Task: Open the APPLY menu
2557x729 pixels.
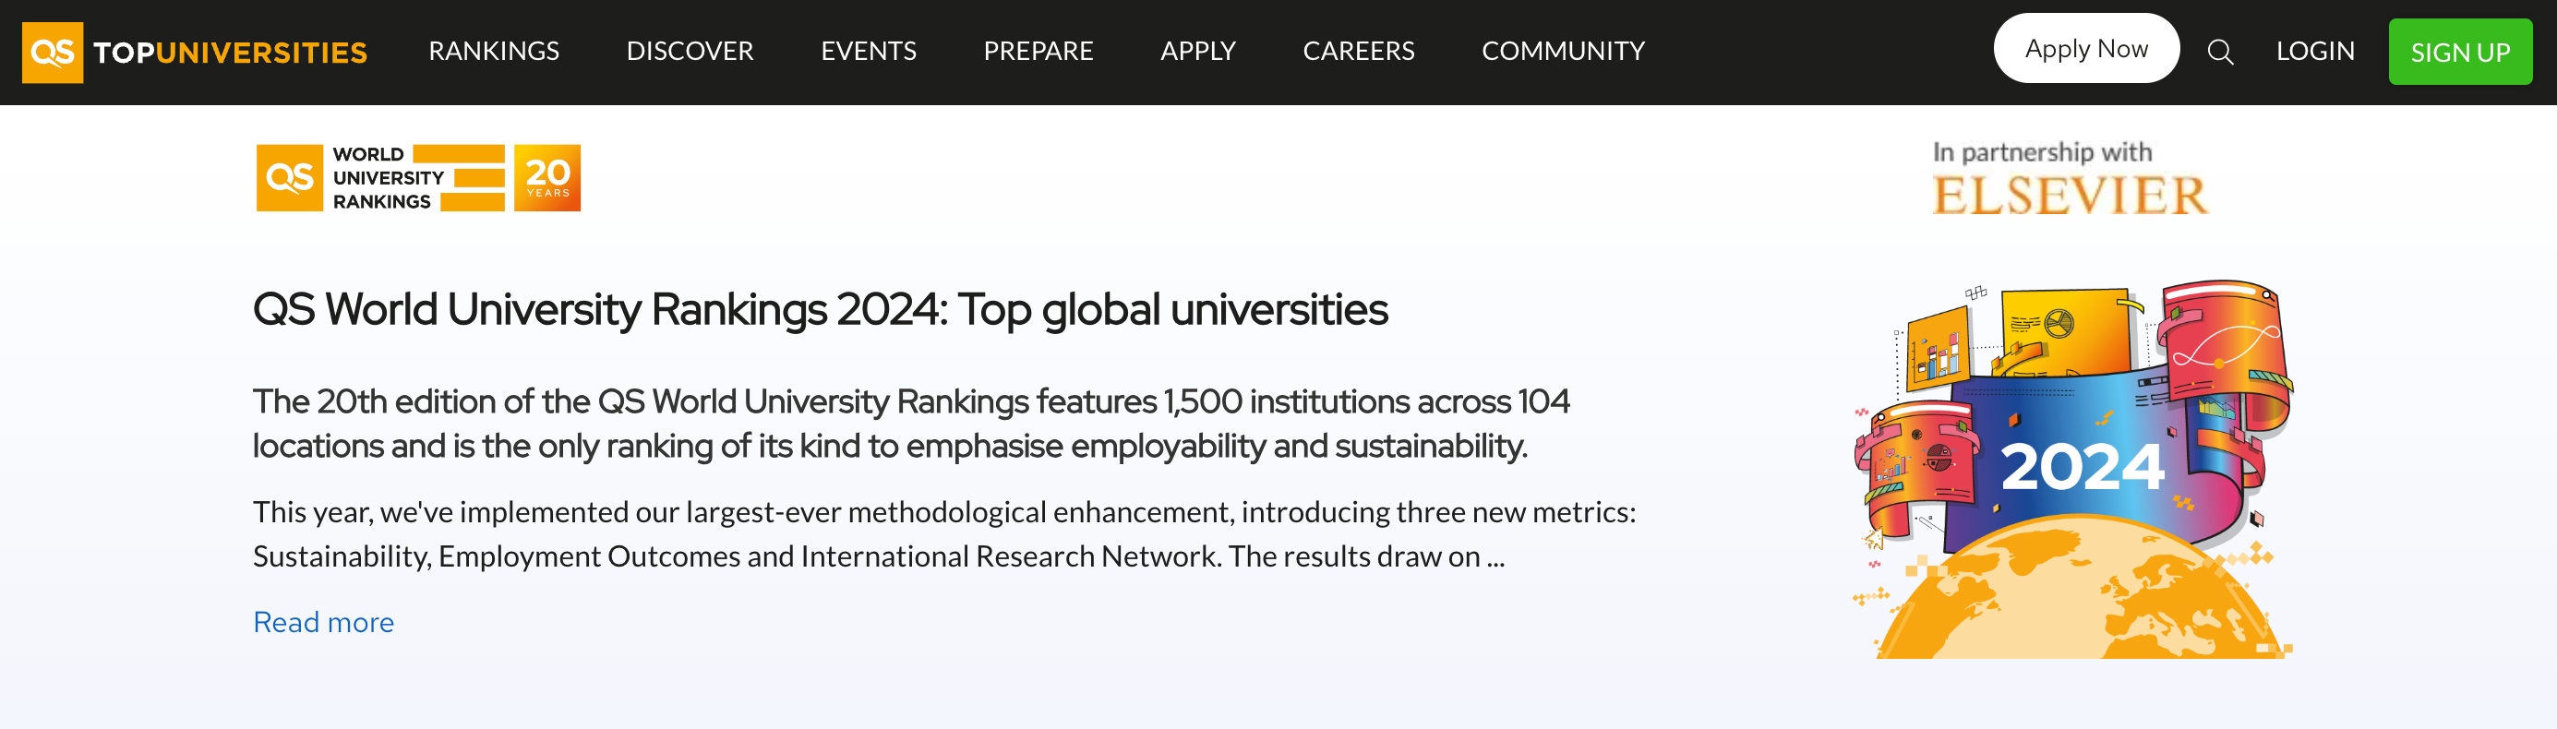Action: coord(1198,51)
